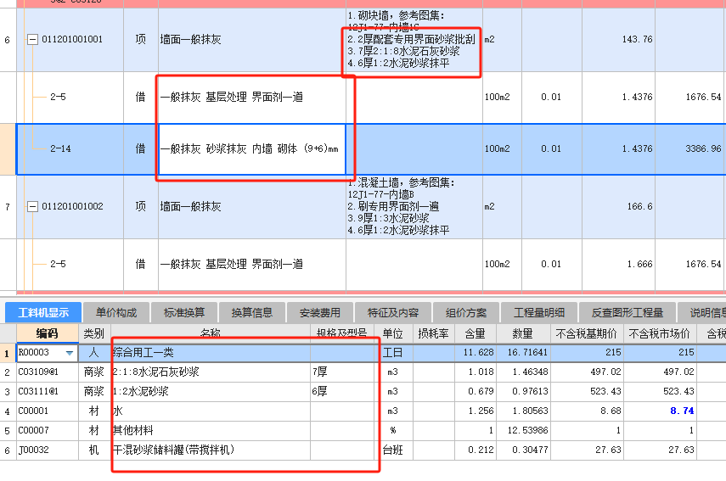Open the R00003 code dropdown arrow
Viewport: 726px width, 481px height.
70,353
